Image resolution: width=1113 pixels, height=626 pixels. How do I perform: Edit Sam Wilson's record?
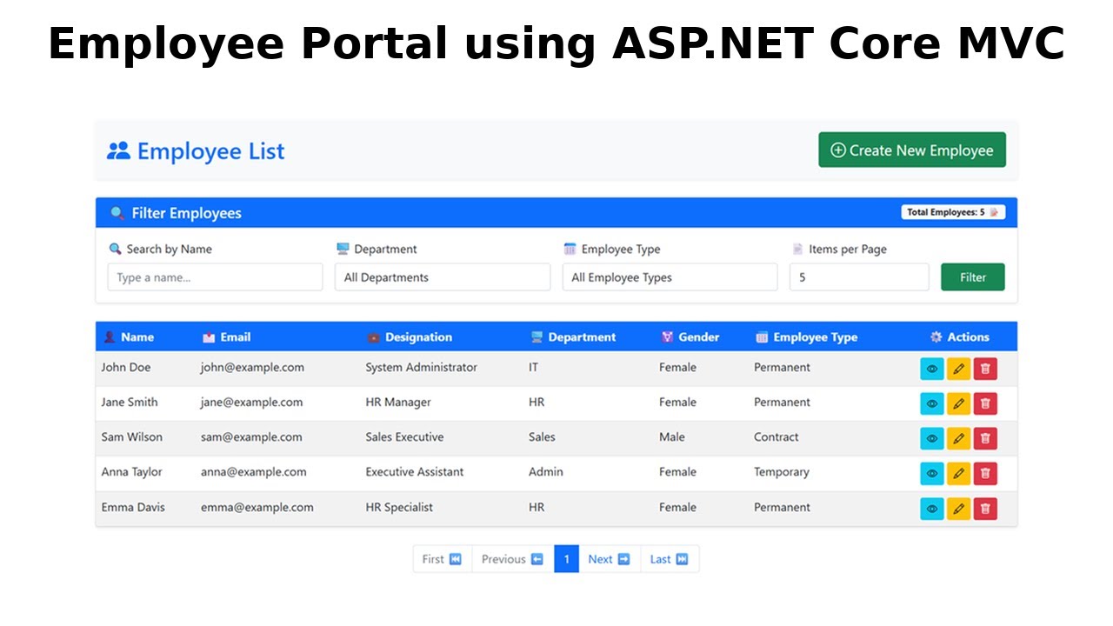click(x=958, y=438)
